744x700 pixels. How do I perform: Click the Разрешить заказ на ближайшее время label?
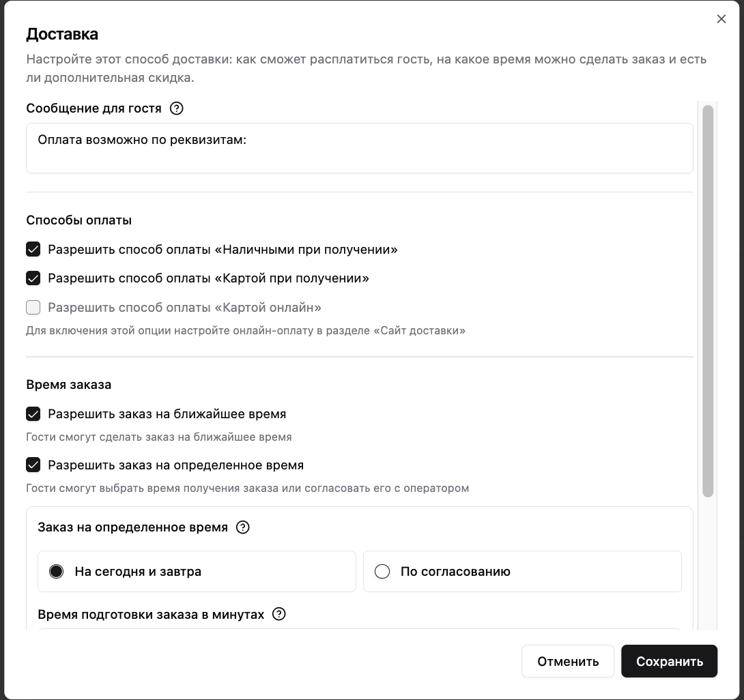click(167, 414)
